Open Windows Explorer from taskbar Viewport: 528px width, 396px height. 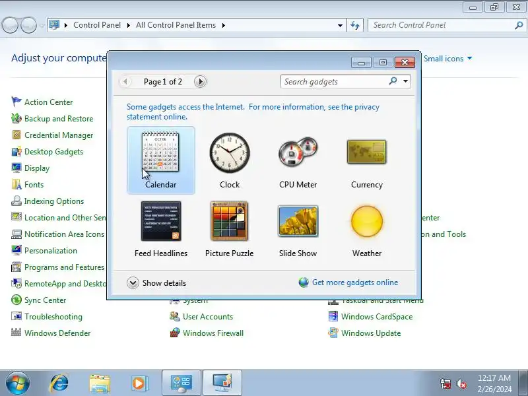coord(100,383)
